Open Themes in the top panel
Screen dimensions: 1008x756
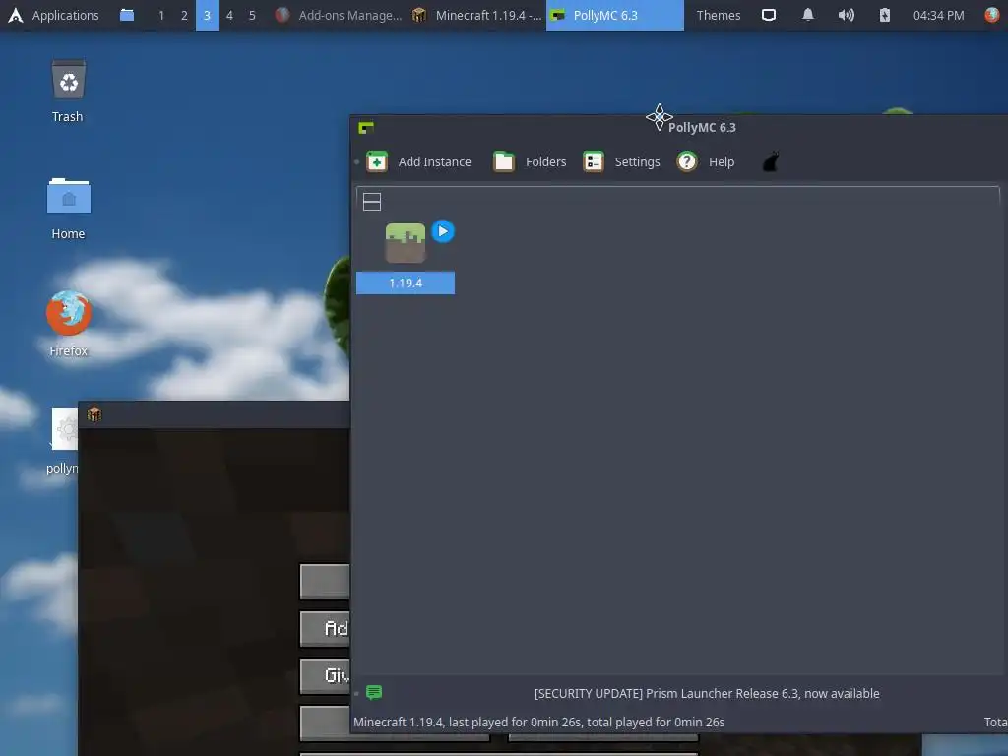(718, 15)
